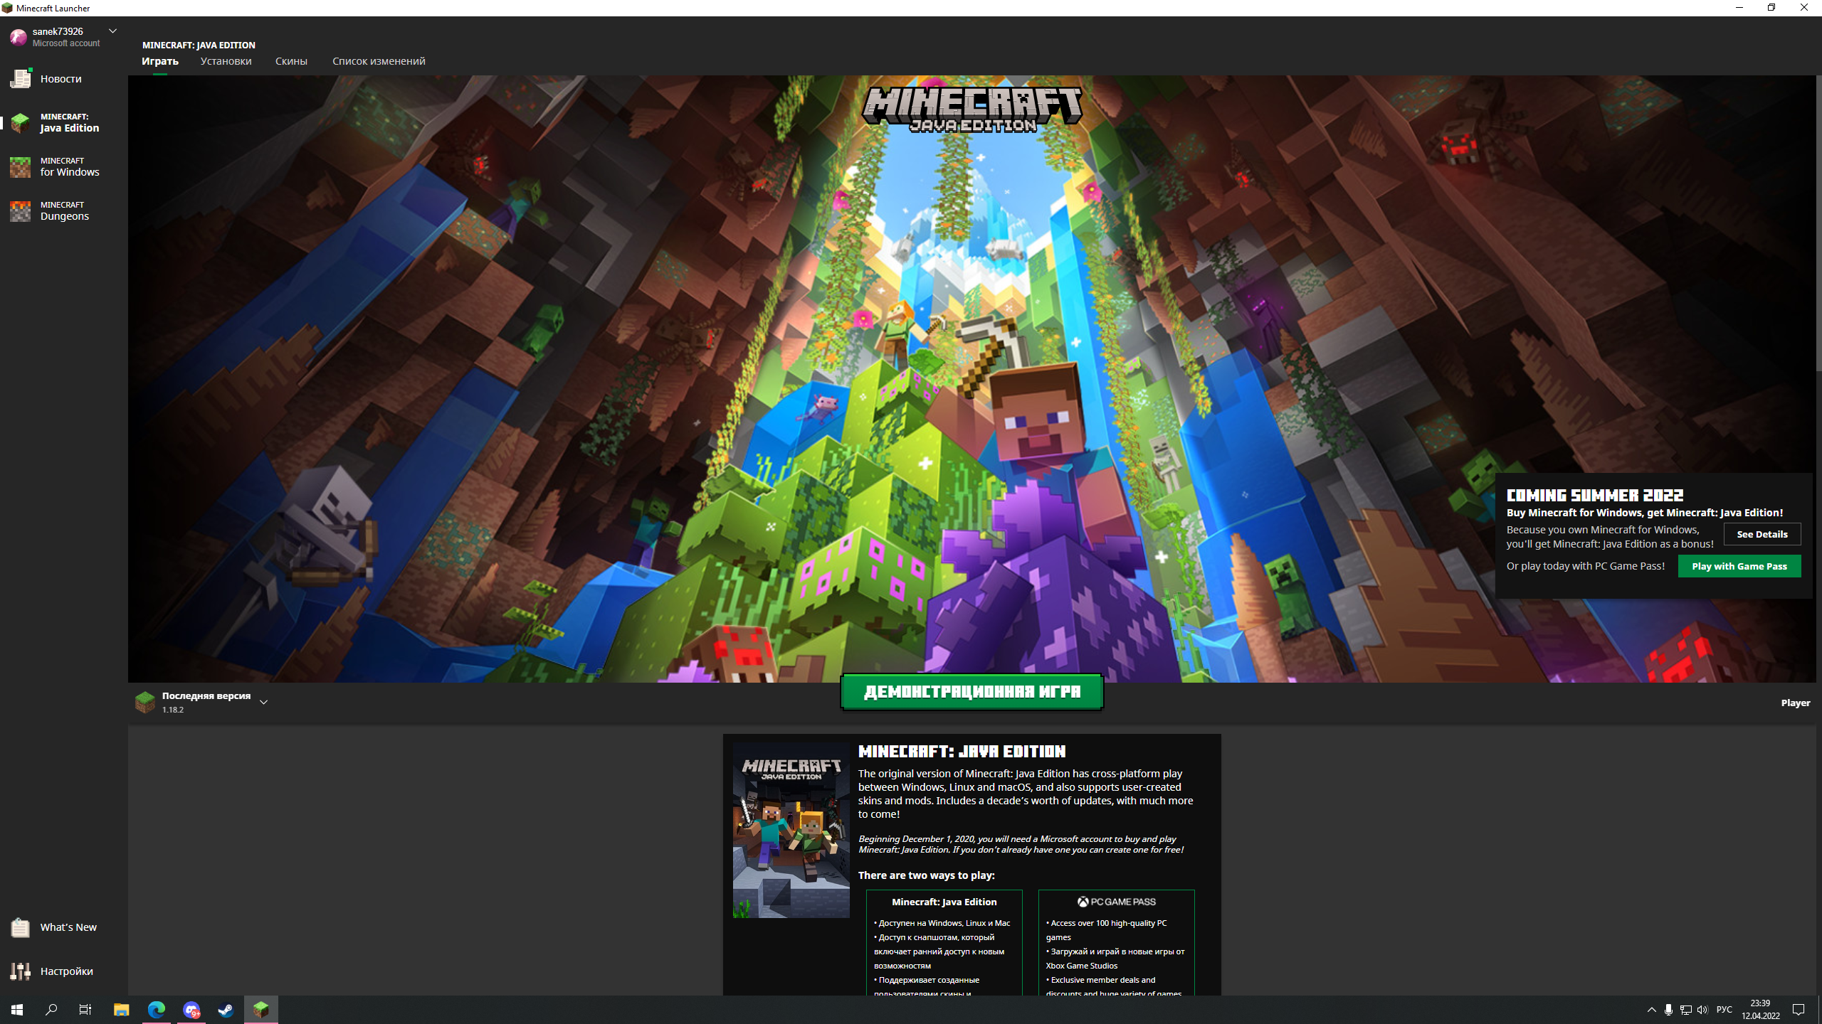Open the What's New clipboard icon
The height and width of the screenshot is (1024, 1822).
point(21,927)
